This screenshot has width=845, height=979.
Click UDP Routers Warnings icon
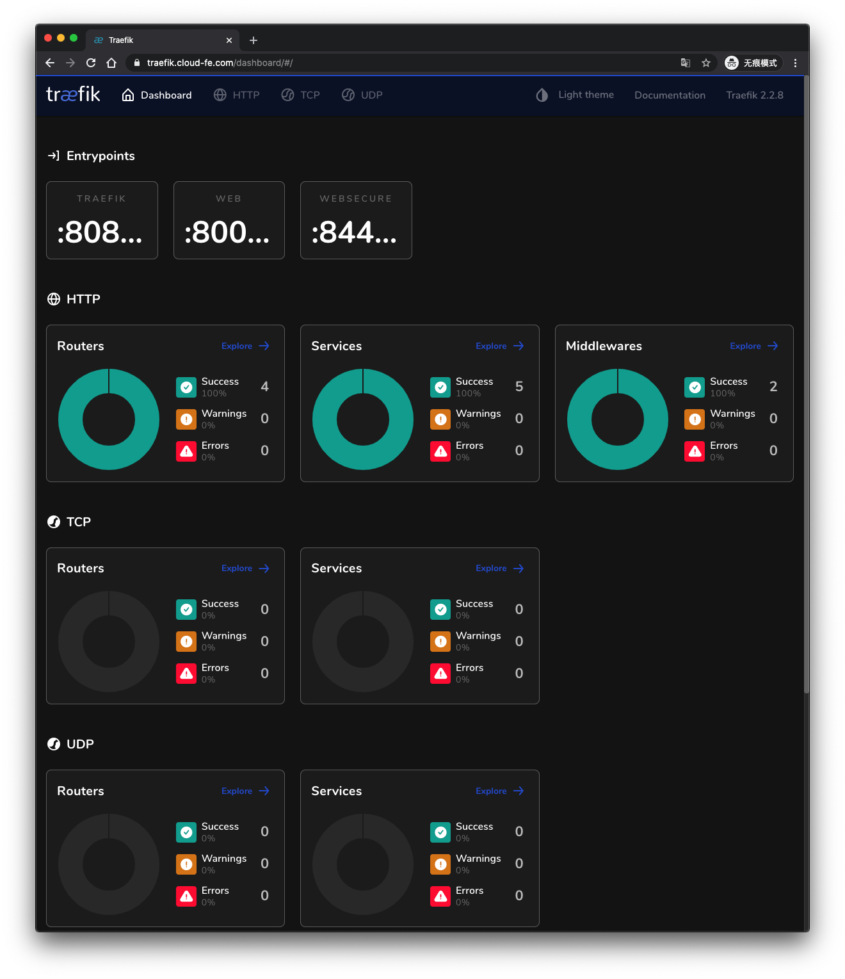(x=186, y=864)
